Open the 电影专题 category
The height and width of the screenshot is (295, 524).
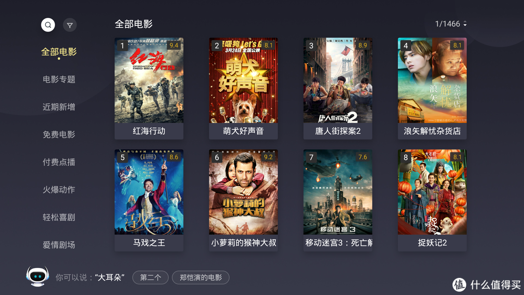(59, 79)
